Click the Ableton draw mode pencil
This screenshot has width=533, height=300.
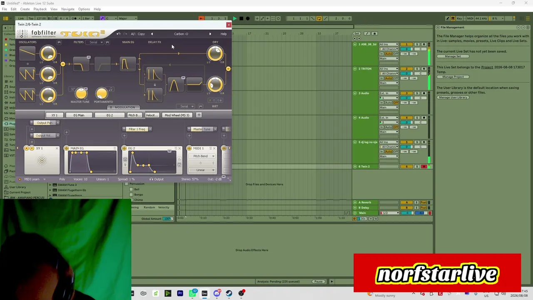pos(447,18)
